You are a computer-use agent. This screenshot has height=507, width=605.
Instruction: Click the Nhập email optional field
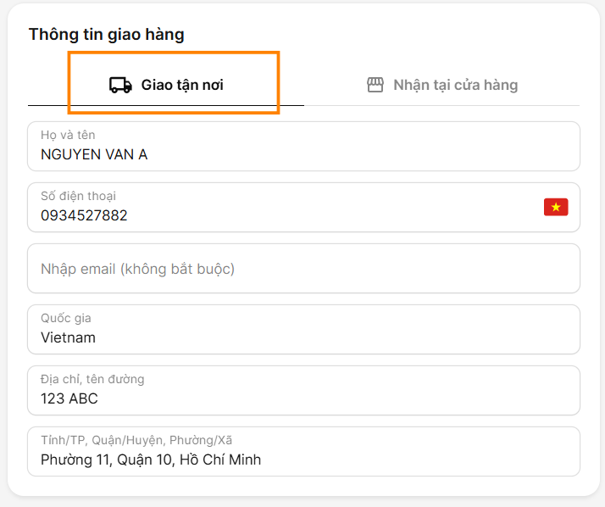[303, 269]
